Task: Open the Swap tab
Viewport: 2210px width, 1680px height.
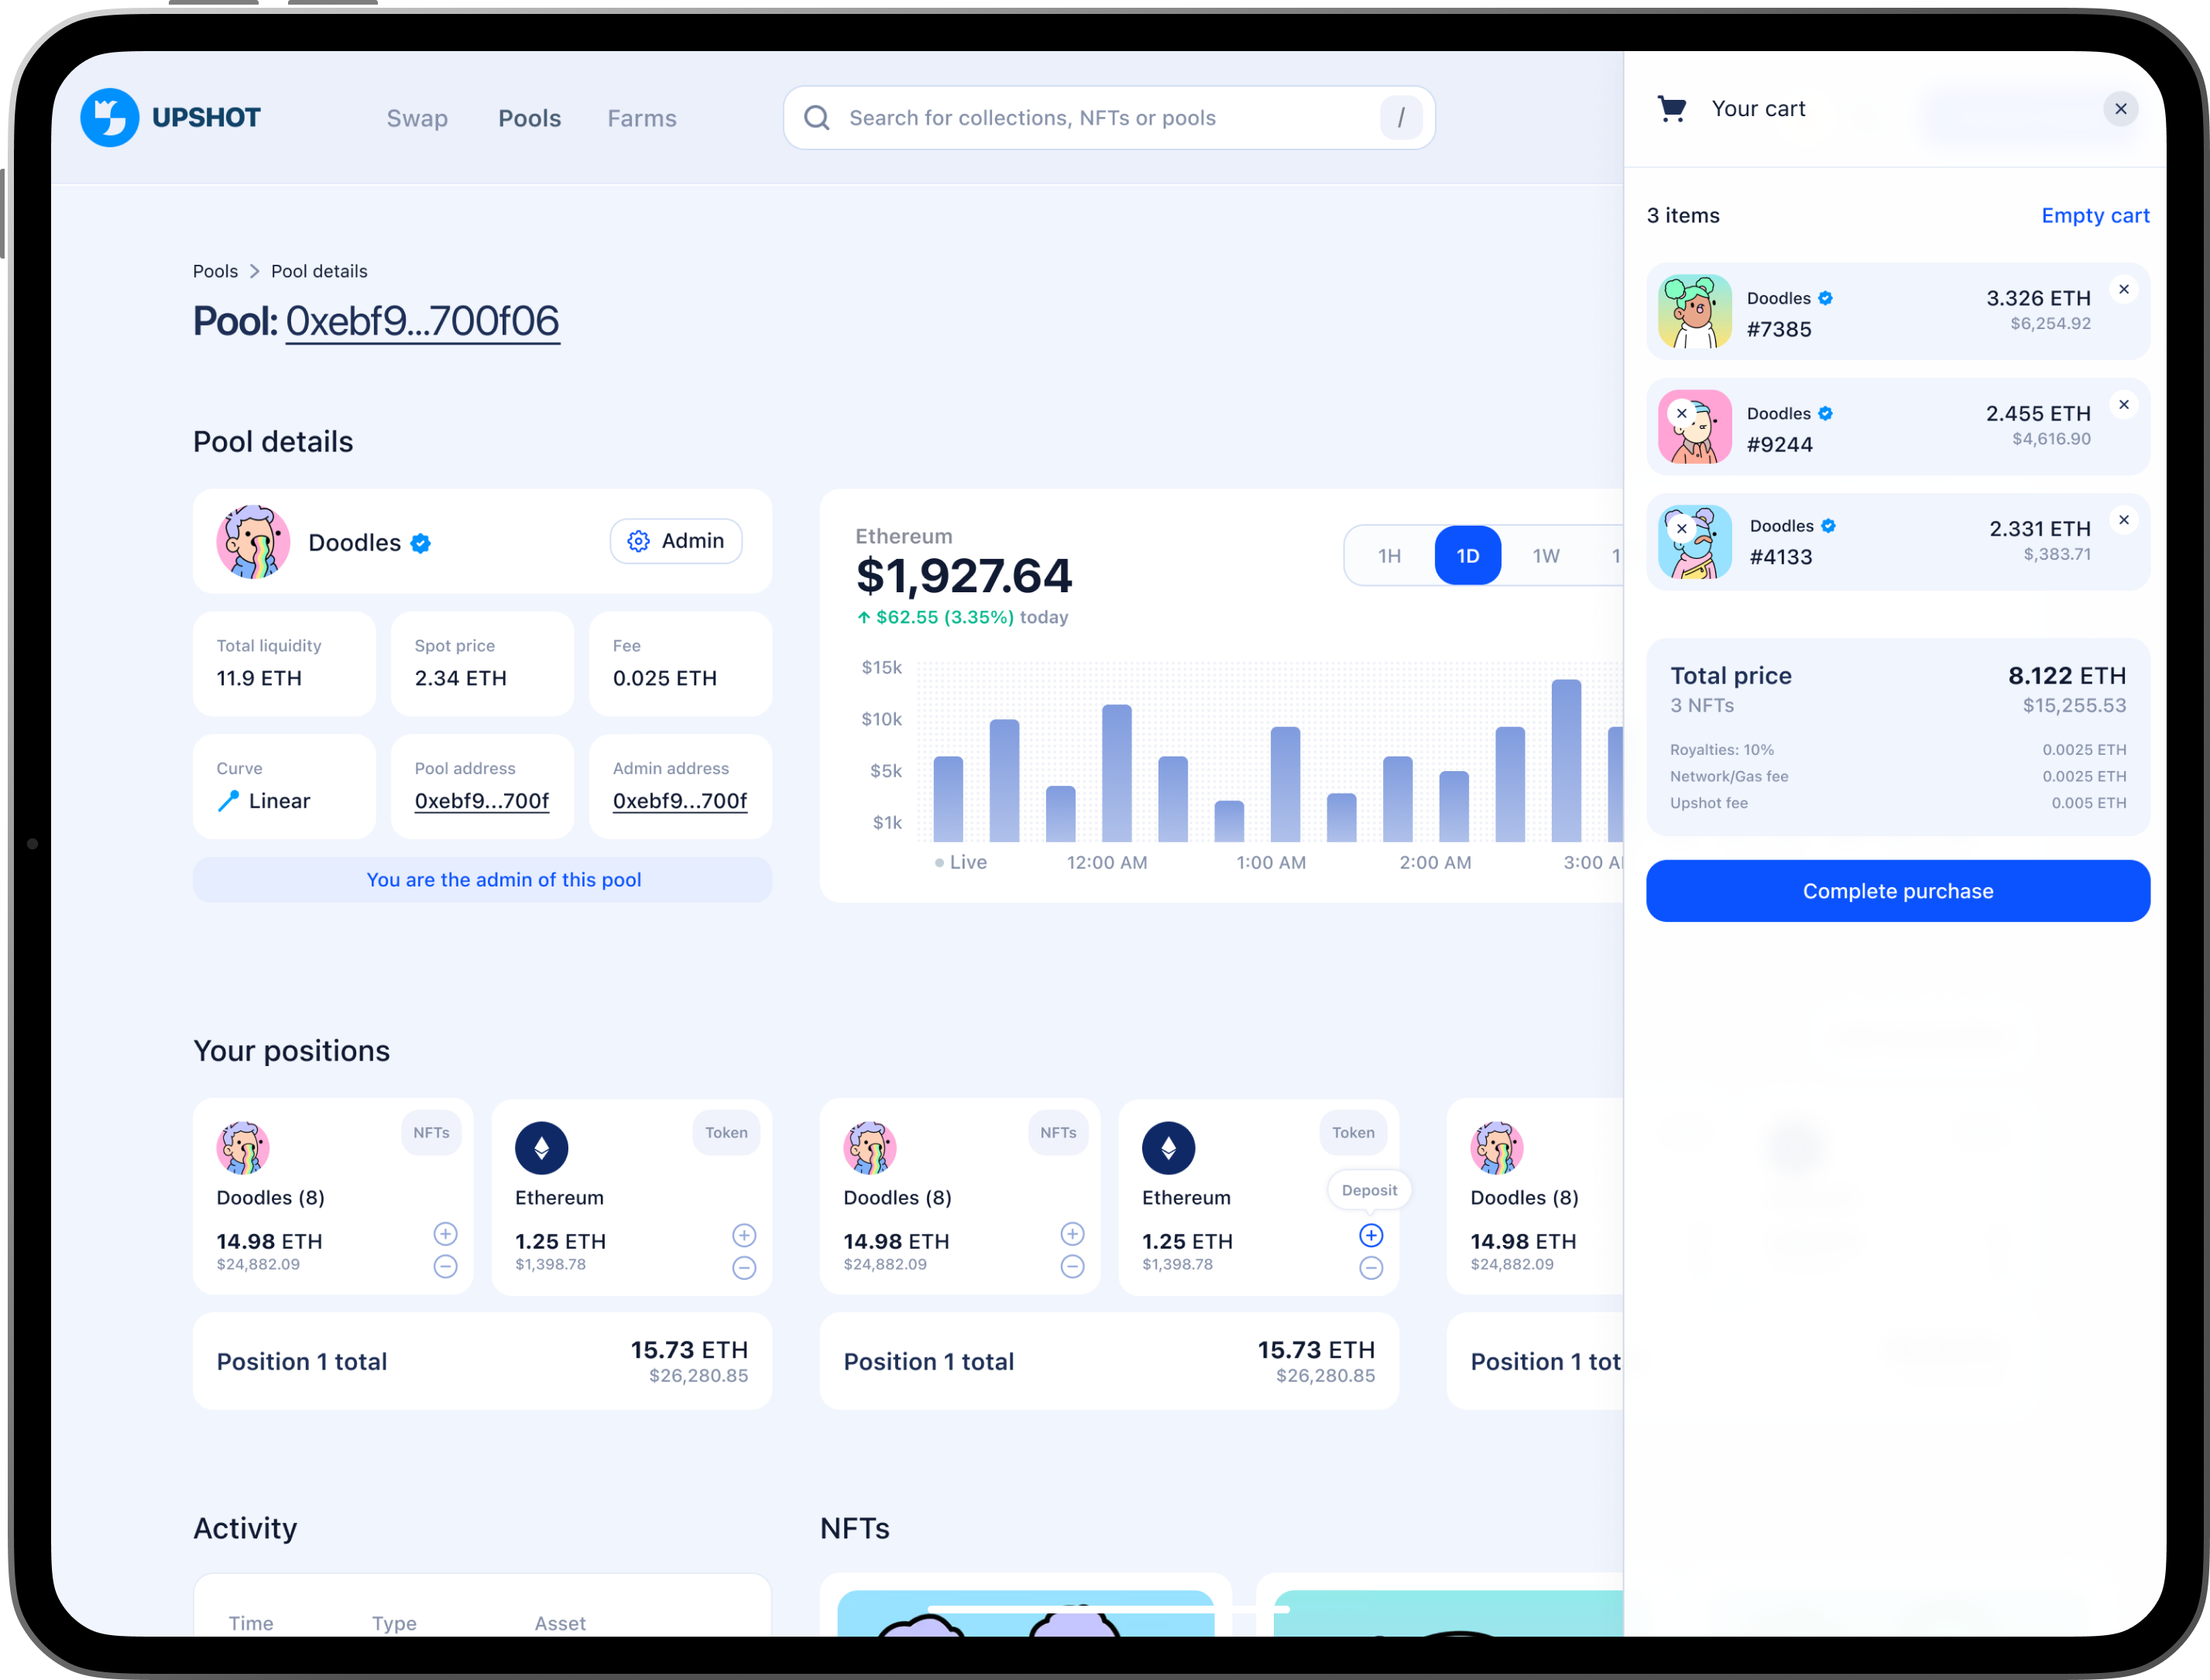Action: pos(417,118)
